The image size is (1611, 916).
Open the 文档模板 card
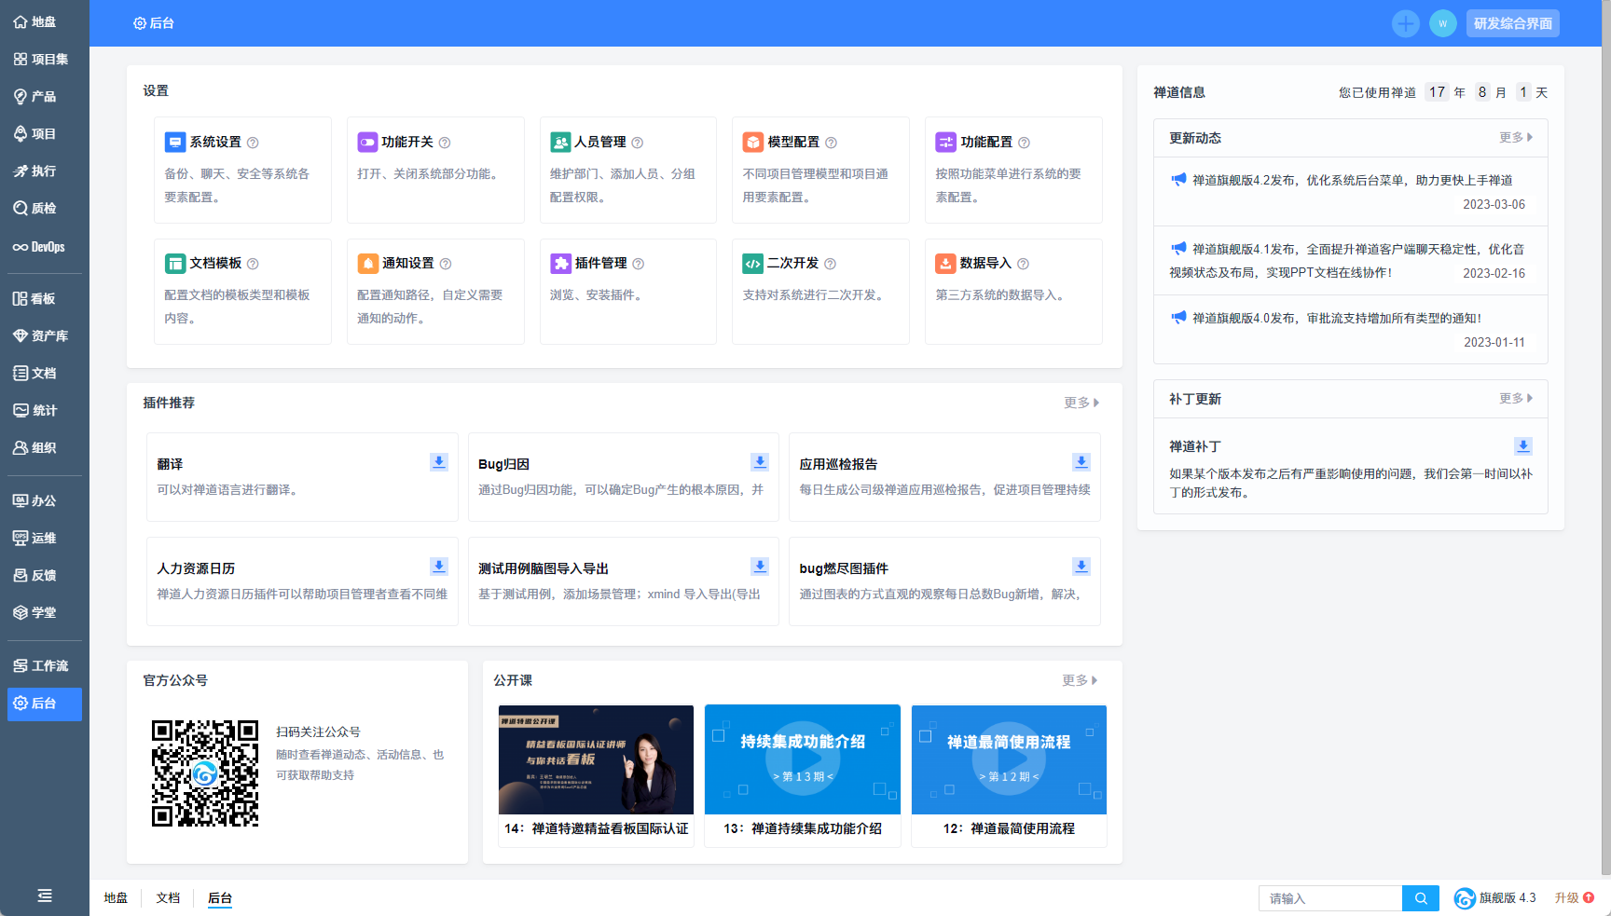(242, 292)
